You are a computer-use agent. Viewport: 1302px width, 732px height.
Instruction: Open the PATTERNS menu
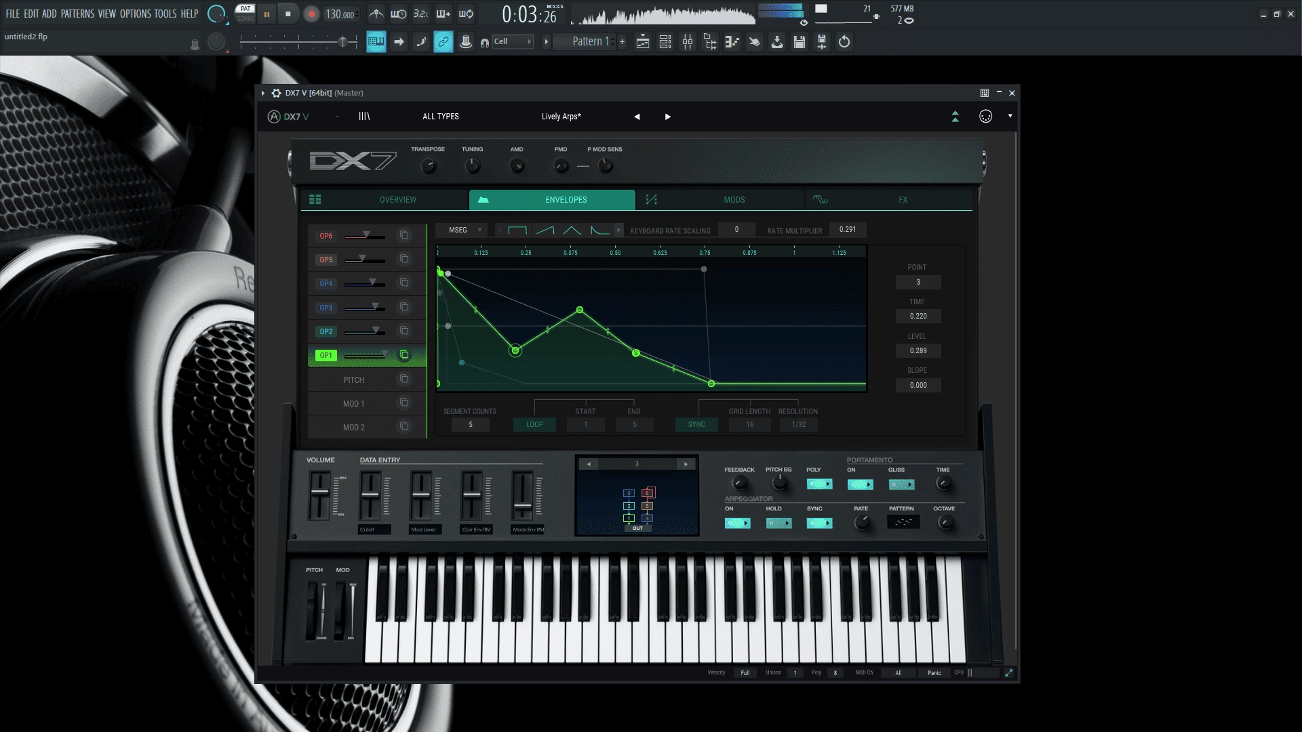78,14
